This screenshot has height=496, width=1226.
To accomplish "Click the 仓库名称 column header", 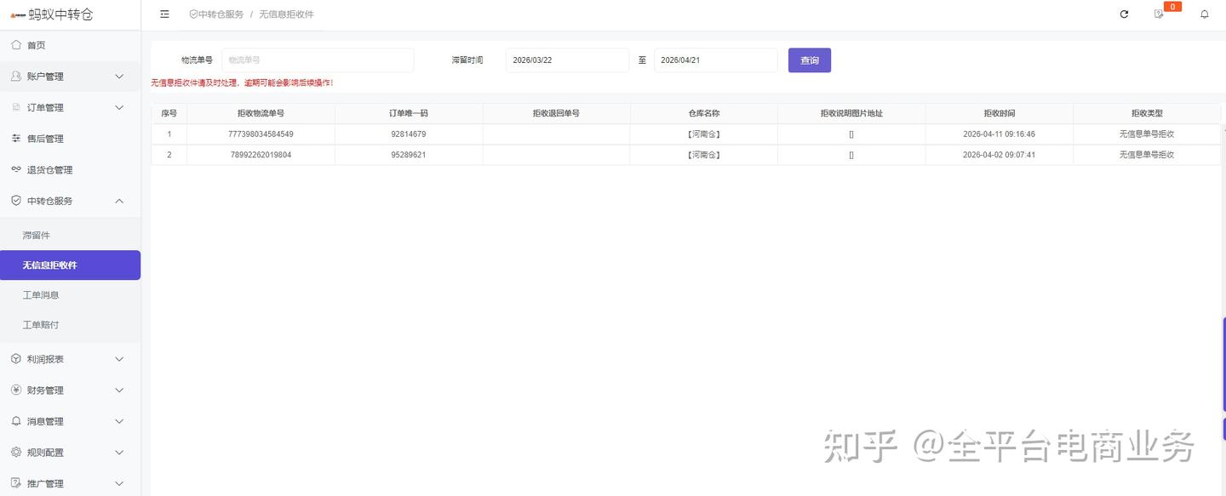I will 704,113.
